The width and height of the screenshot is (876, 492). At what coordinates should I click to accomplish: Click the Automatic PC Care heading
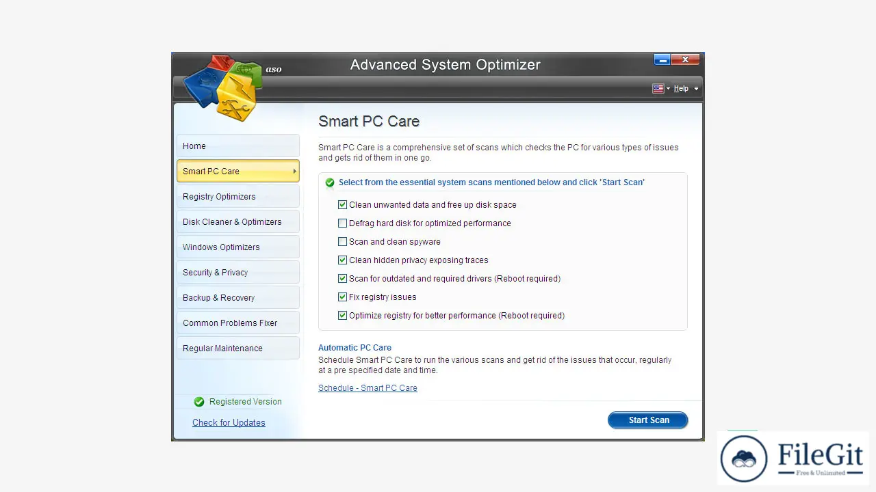pyautogui.click(x=355, y=347)
